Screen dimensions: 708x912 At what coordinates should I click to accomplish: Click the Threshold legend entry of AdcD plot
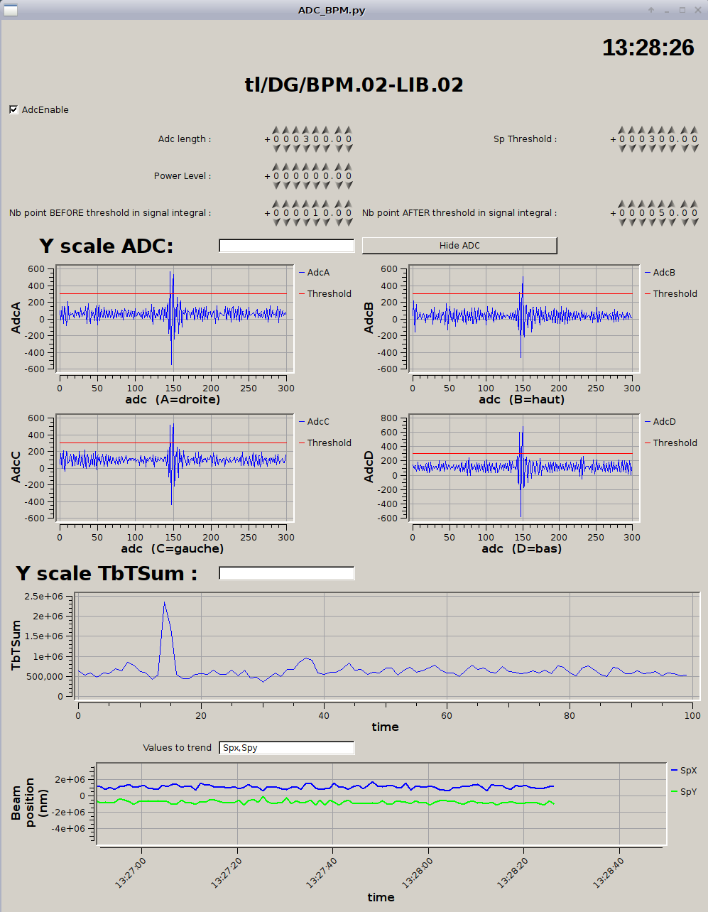[674, 443]
